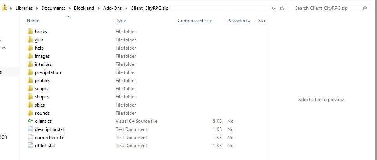This screenshot has height=160, width=377.
Task: Select the precipitation folder
Action: [x=48, y=72]
